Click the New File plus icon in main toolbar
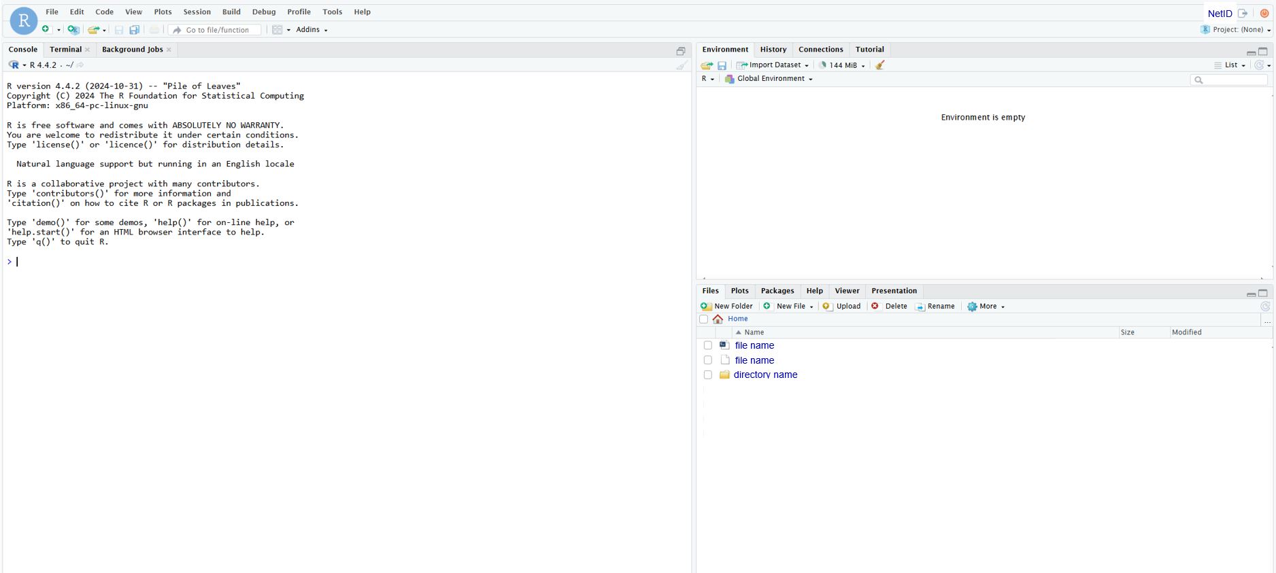The image size is (1276, 573). click(46, 29)
